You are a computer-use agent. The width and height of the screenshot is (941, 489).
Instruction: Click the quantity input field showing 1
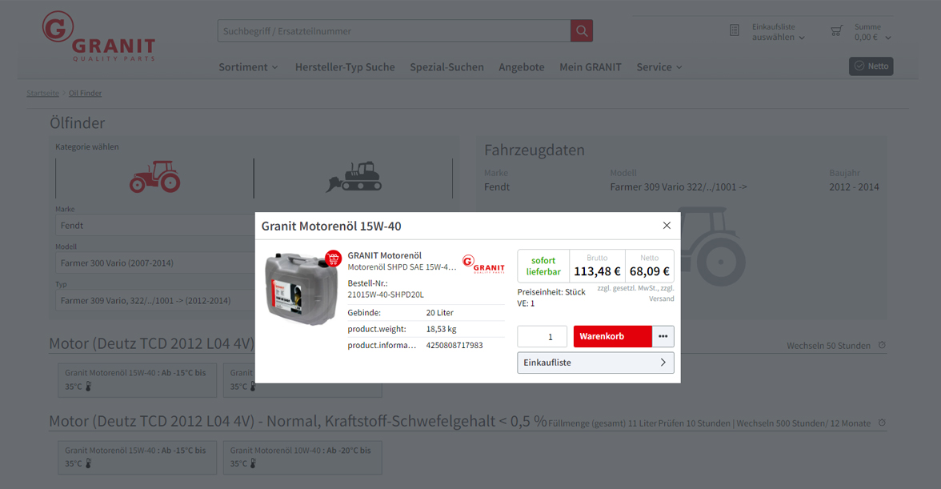(542, 337)
